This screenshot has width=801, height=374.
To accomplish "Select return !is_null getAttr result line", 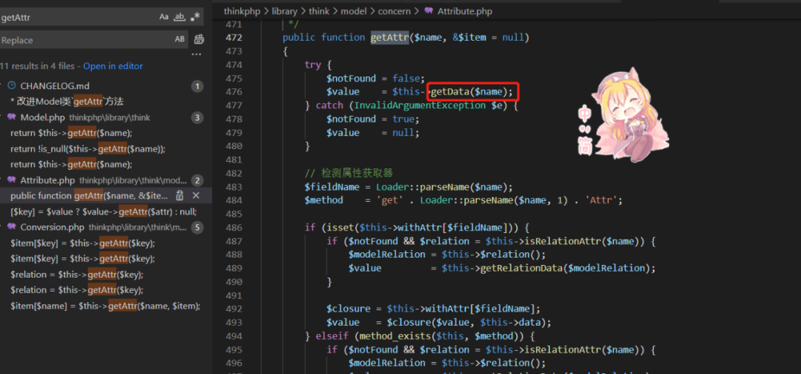I will click(x=88, y=148).
